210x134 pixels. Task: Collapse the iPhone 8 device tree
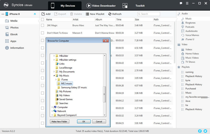tap(3, 14)
